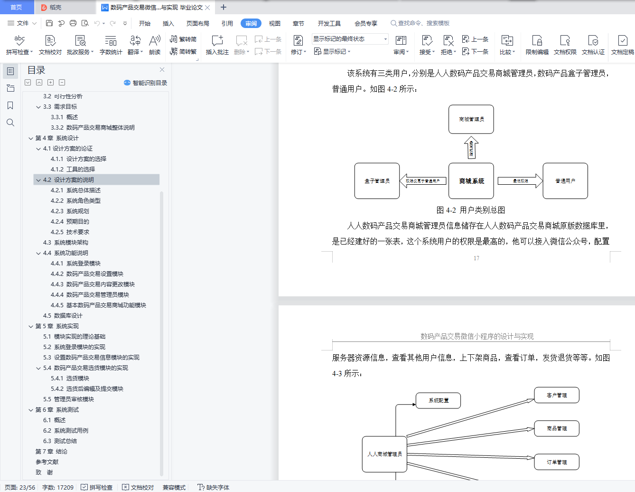Jump to 4.2.2 系统角色类型 in outline

pyautogui.click(x=75, y=201)
